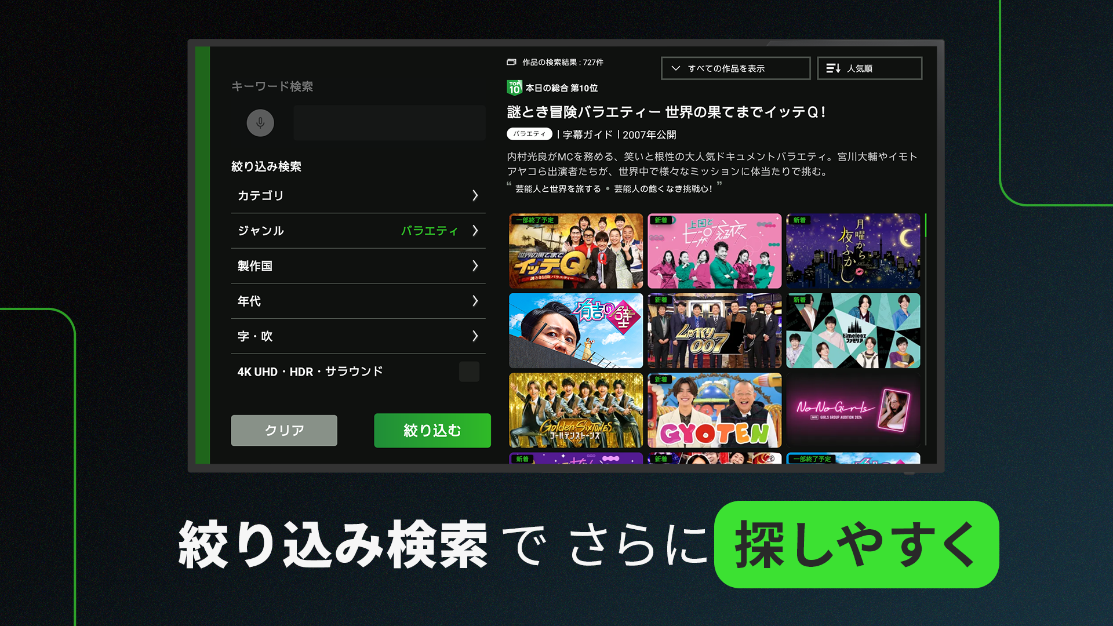Select the 有吉の壁 thumbnail
Screen dimensions: 1113x626
[x=576, y=330]
